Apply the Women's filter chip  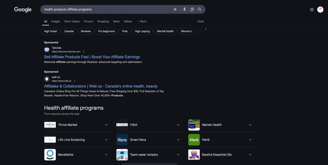(x=187, y=31)
